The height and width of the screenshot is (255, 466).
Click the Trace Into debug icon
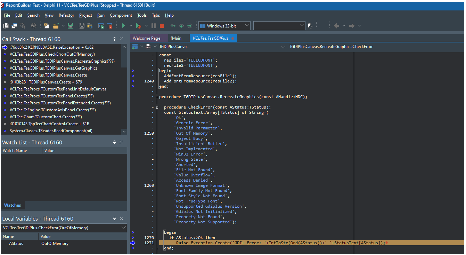(x=173, y=26)
